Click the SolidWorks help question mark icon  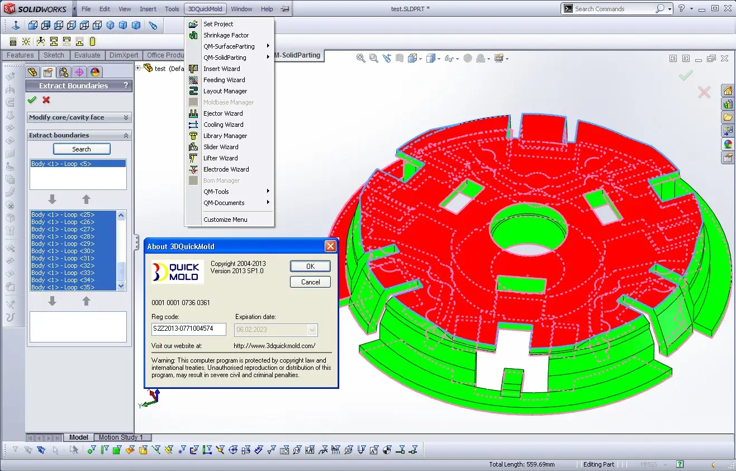point(681,8)
